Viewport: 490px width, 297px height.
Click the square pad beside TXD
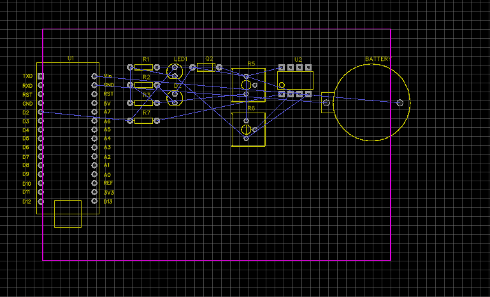(x=41, y=76)
